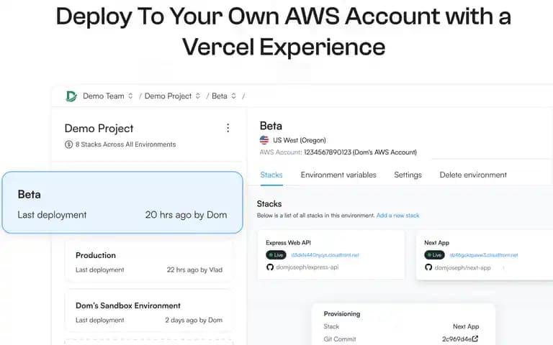Viewport: 553px width, 345px height.
Task: Expand the Beta environment switcher chevron
Action: pyautogui.click(x=233, y=96)
